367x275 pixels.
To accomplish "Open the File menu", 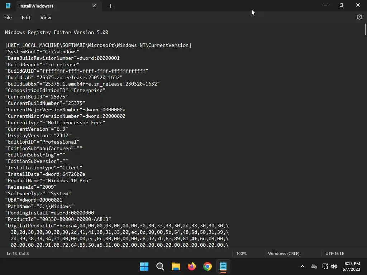I will click(8, 18).
